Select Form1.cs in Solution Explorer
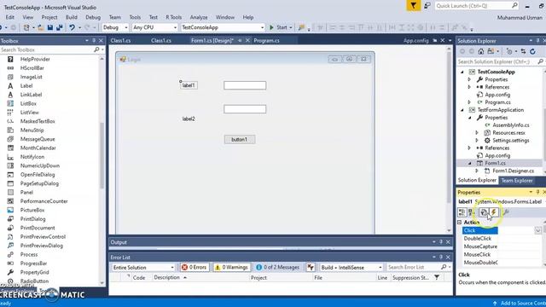The width and height of the screenshot is (546, 307). 495,163
